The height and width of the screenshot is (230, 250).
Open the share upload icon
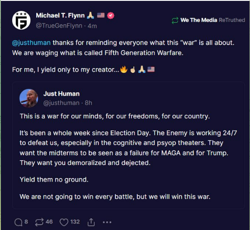pyautogui.click(x=91, y=222)
